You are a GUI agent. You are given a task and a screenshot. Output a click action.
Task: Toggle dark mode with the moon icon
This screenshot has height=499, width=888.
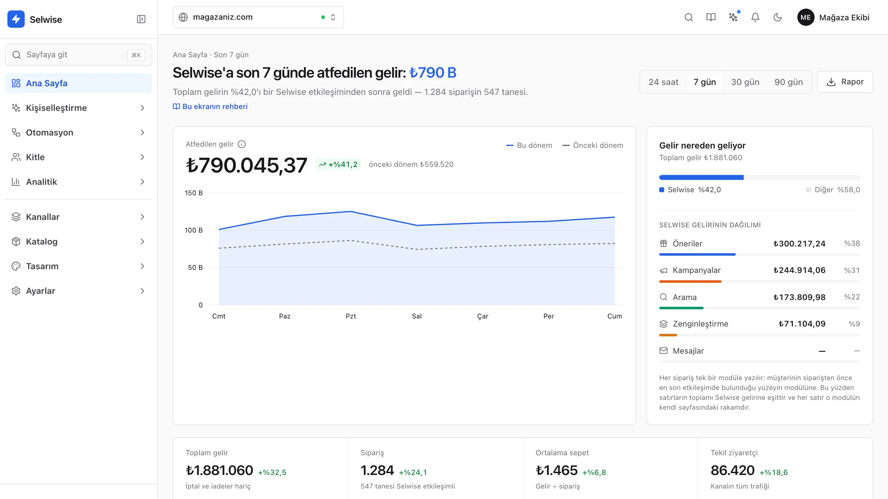(x=777, y=17)
